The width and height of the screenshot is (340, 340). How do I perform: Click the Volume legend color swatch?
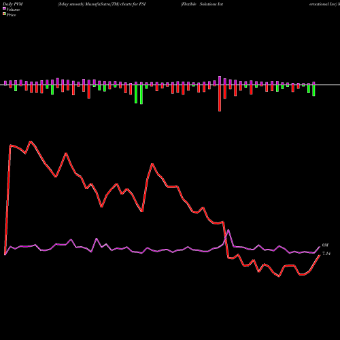(x=4, y=8)
